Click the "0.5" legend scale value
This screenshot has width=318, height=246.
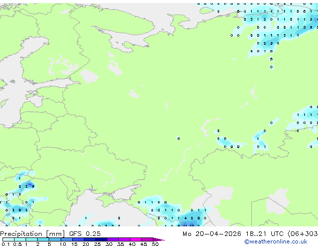coord(18,244)
